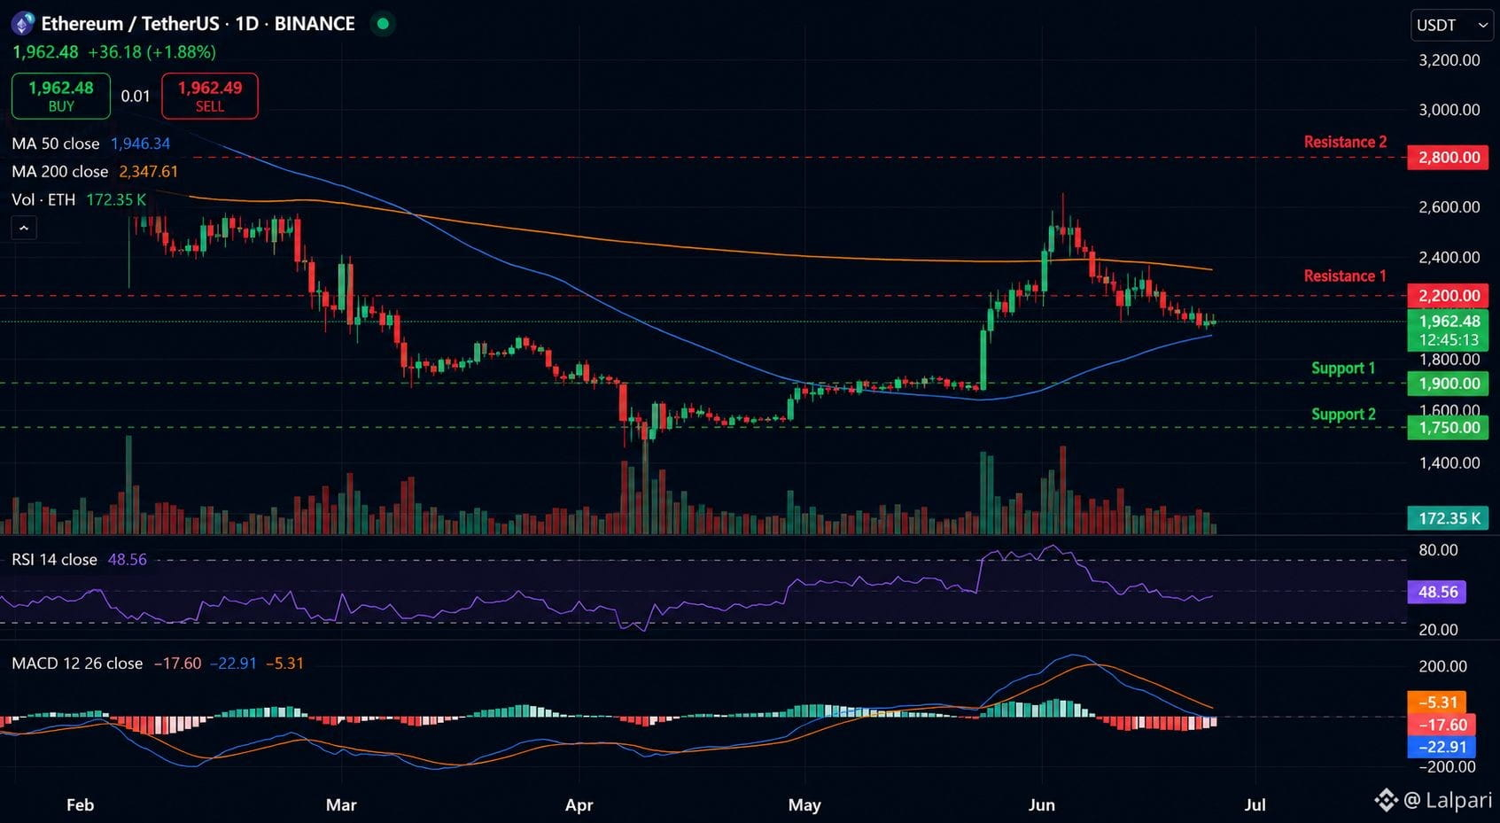Click the 3,200.00 price axis label
1500x823 pixels.
[1449, 60]
